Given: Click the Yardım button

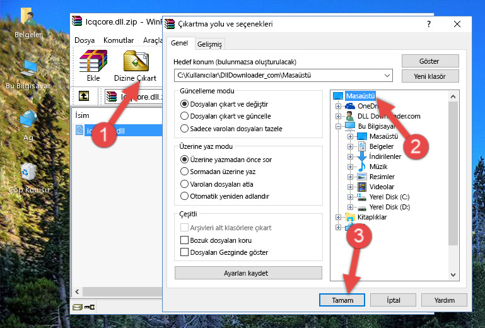Looking at the screenshot, I should 444,300.
